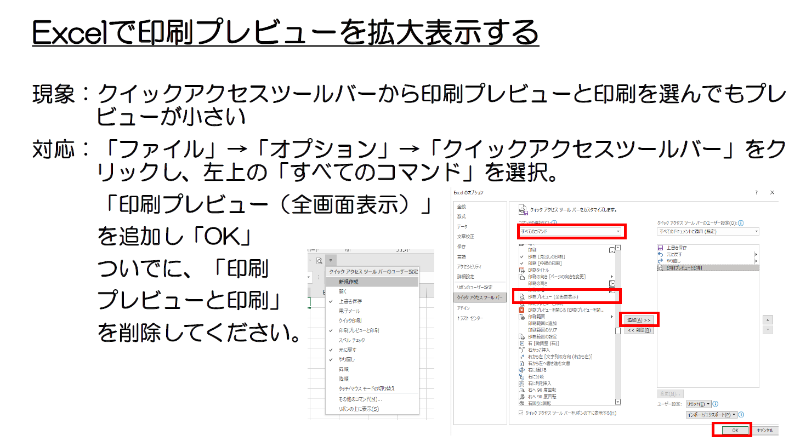Click the arrow right of やり直し in right list
This screenshot has width=806, height=441.
tap(756, 261)
